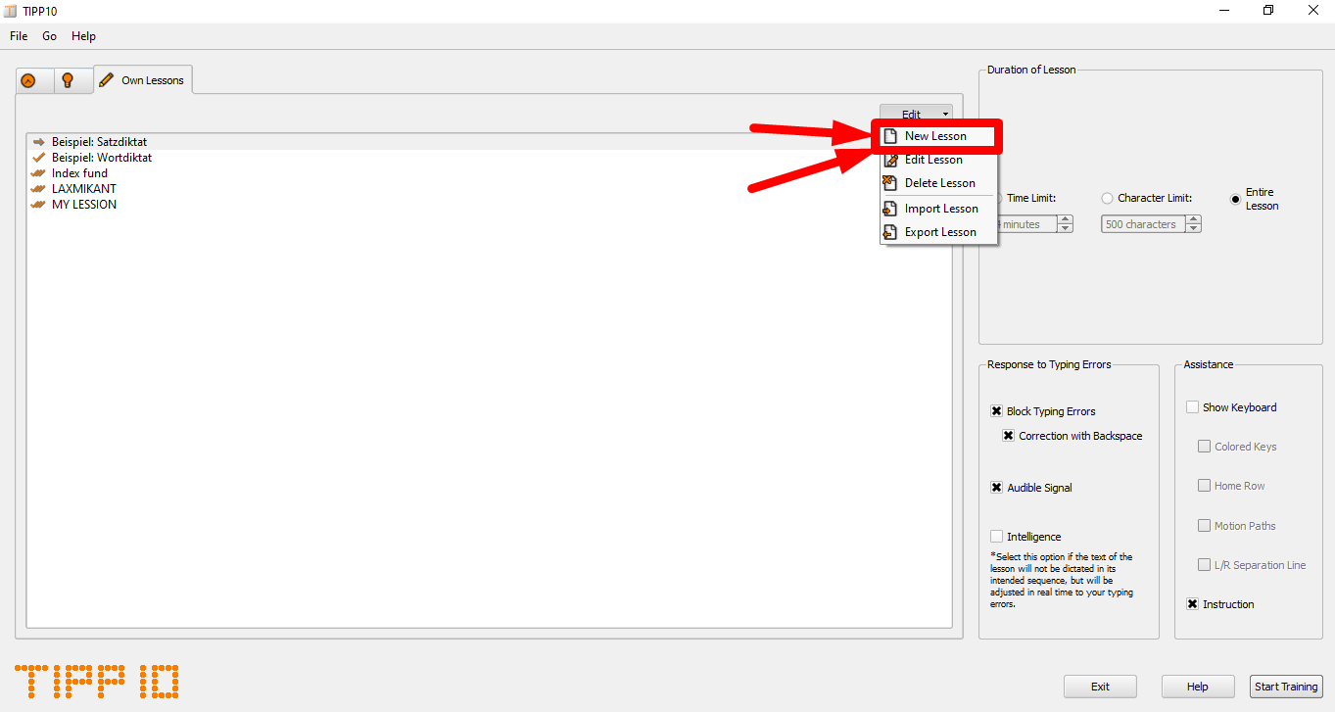Click the minutes spin box field

[x=1025, y=224]
